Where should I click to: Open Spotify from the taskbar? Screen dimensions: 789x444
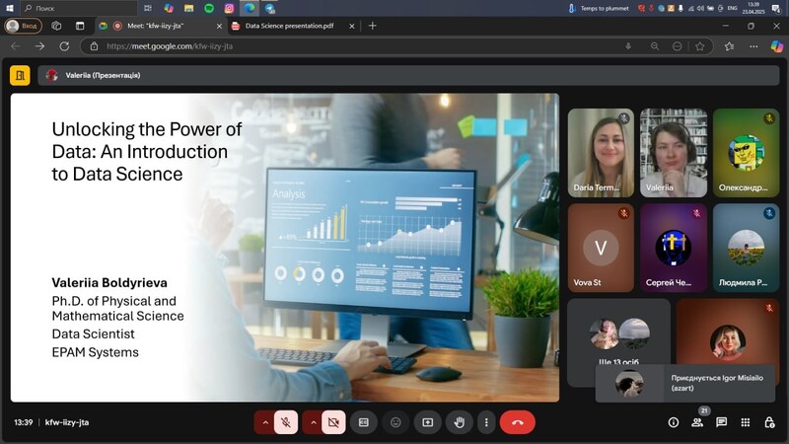coord(209,8)
